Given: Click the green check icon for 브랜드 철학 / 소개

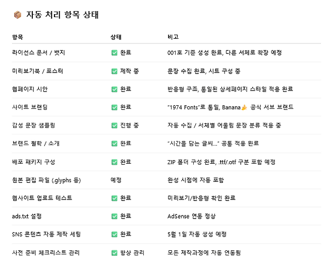Looking at the screenshot, I should (x=114, y=144).
